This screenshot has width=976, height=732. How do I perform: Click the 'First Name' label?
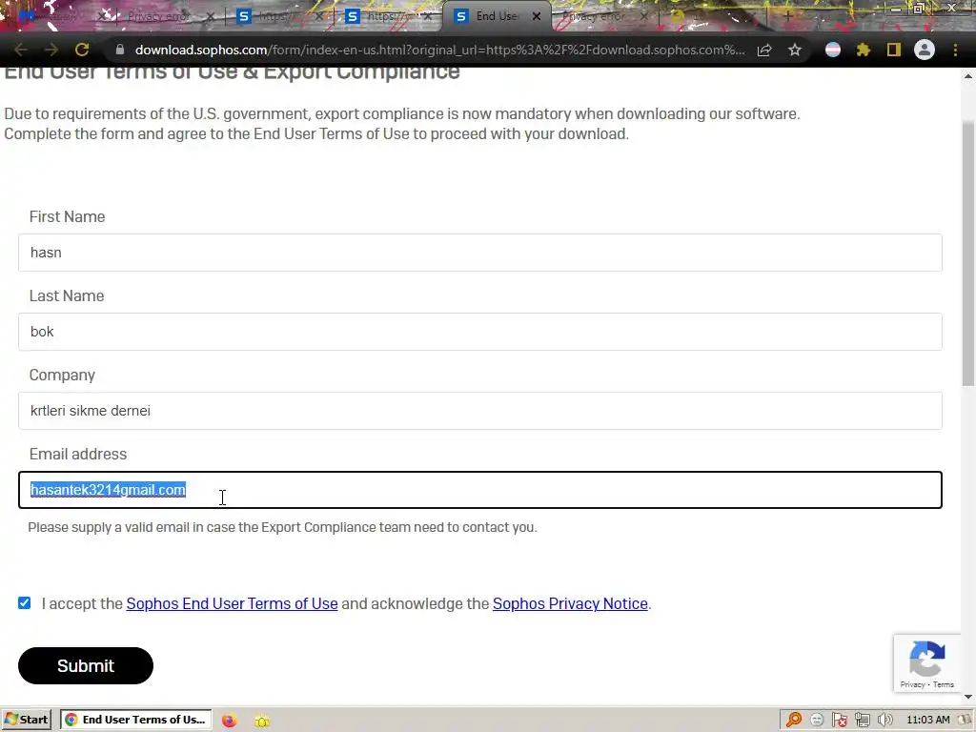click(x=68, y=216)
